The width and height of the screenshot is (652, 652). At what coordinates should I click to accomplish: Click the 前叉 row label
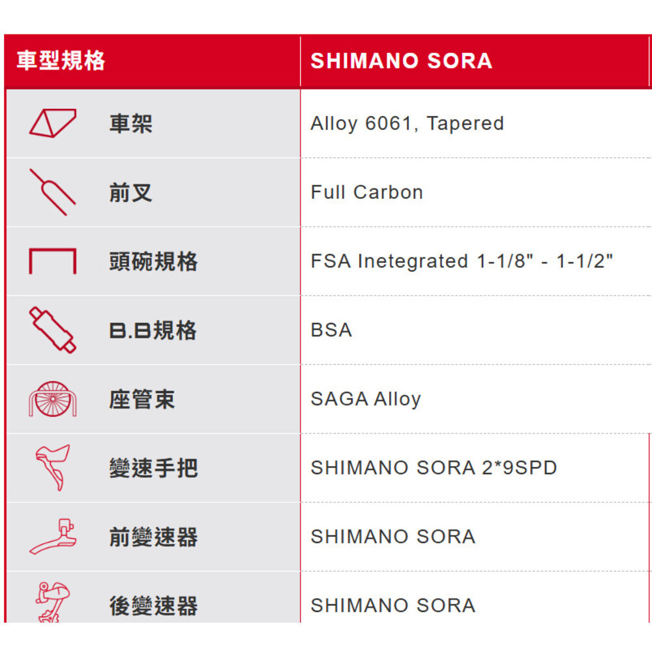pos(130,192)
